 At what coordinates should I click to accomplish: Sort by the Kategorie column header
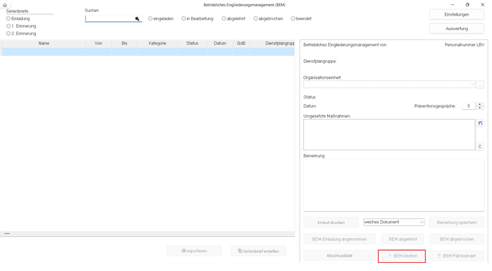pyautogui.click(x=157, y=43)
